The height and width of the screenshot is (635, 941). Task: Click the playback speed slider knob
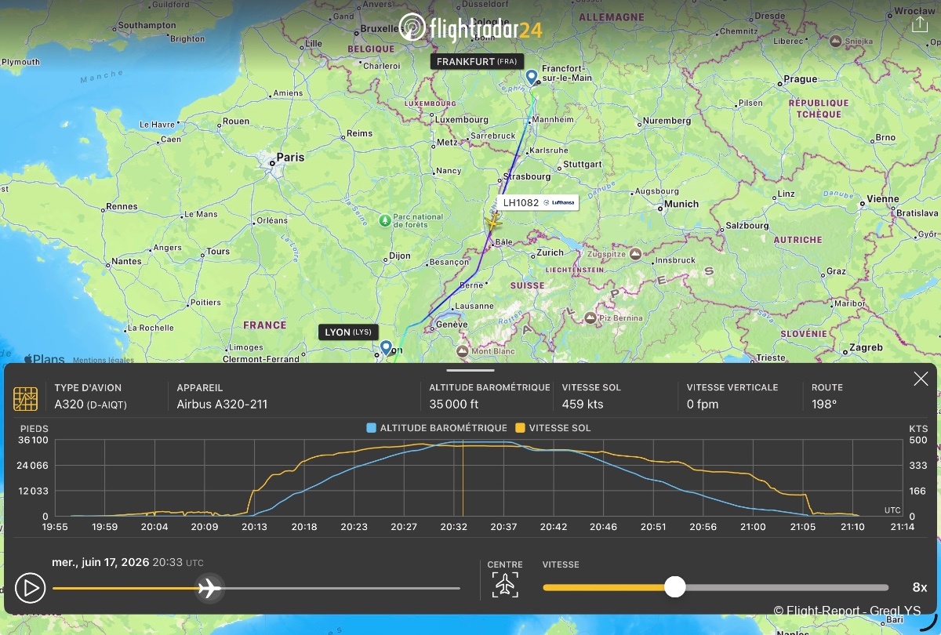pos(674,587)
